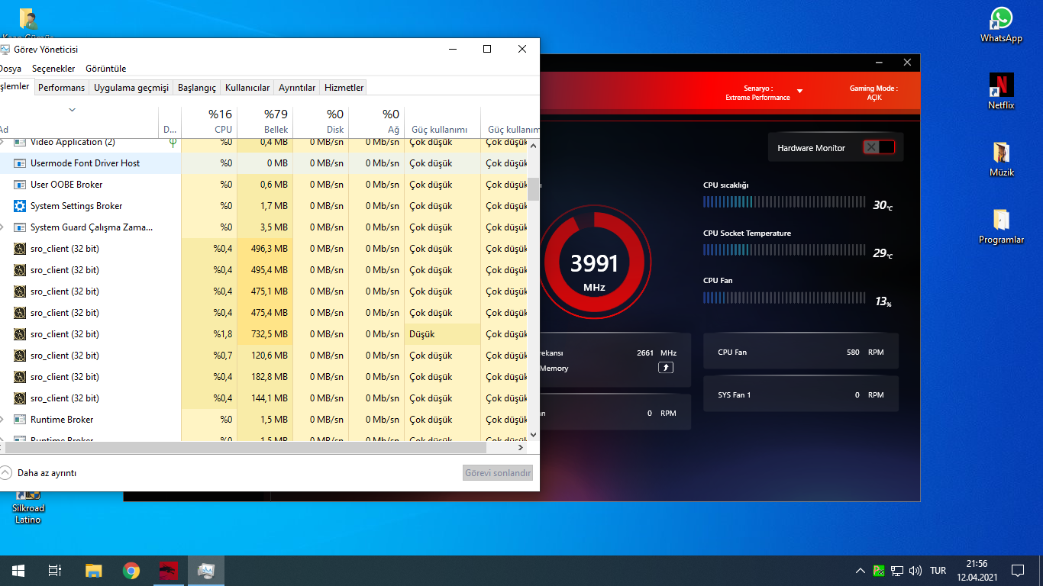Go to the Hizmetler tab

pos(344,88)
